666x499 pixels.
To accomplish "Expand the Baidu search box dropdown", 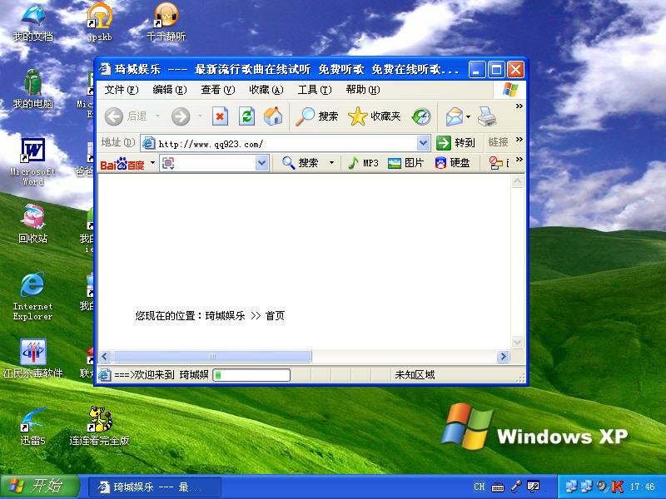I will pyautogui.click(x=262, y=163).
